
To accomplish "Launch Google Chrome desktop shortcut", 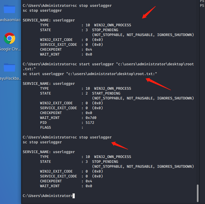I will 9,38.
